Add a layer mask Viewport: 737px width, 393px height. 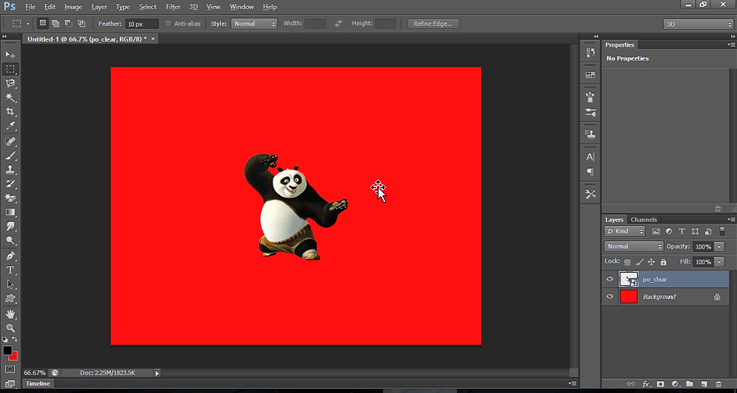pyautogui.click(x=660, y=384)
